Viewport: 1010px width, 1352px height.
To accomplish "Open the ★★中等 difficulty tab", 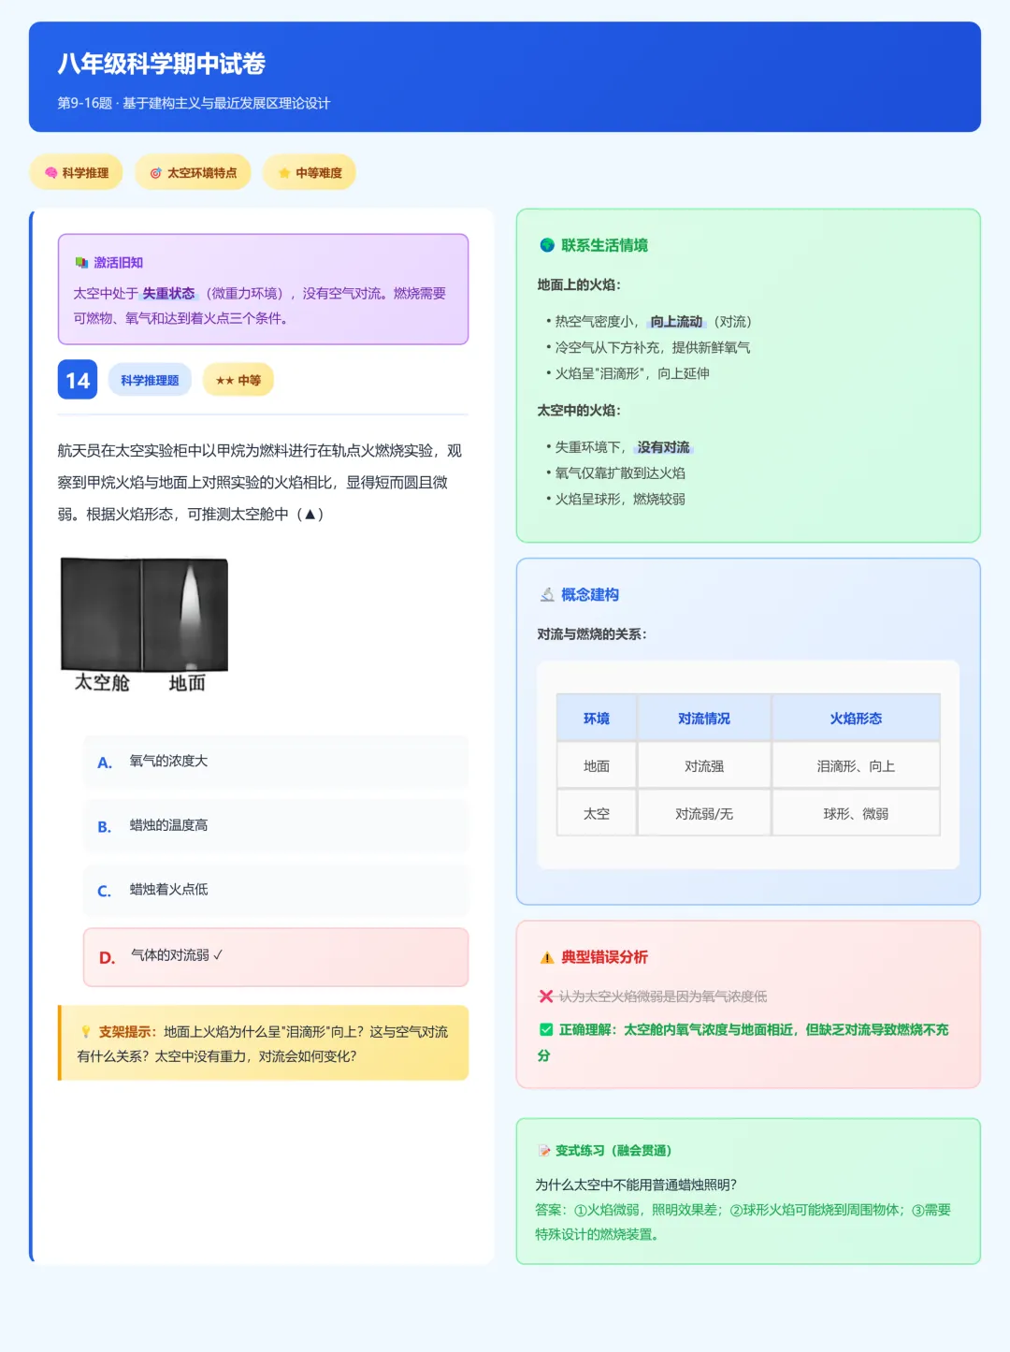I will 238,379.
